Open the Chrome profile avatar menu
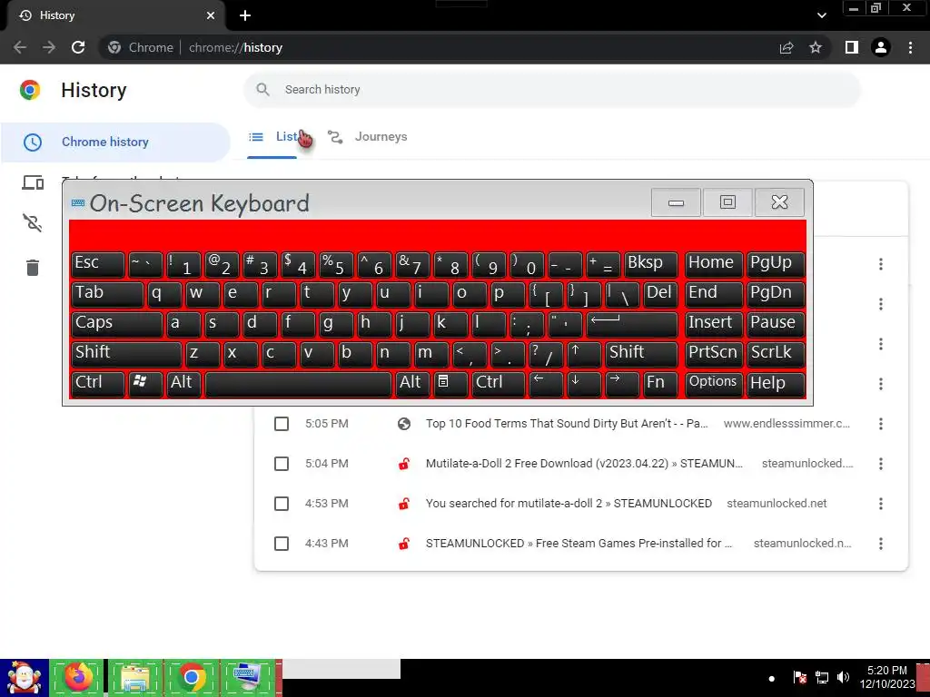This screenshot has width=930, height=697. pos(881,47)
